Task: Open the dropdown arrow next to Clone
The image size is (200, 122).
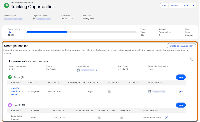Action: point(193,5)
